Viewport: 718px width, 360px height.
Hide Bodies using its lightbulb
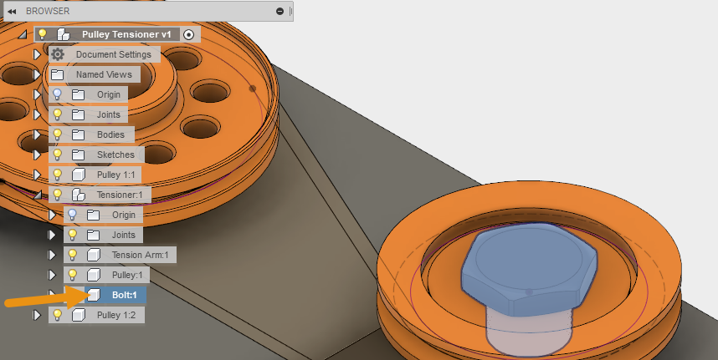coord(57,134)
